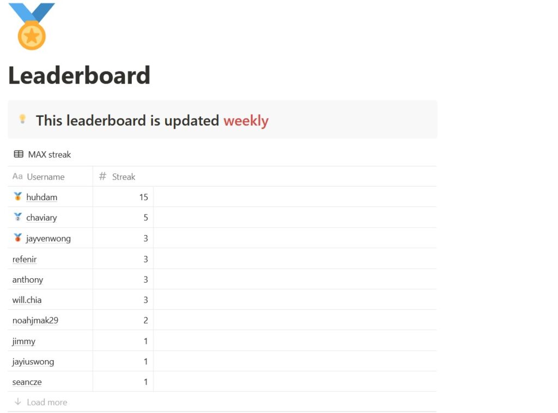Open the will.chia page link
This screenshot has width=558, height=413.
[x=27, y=300]
